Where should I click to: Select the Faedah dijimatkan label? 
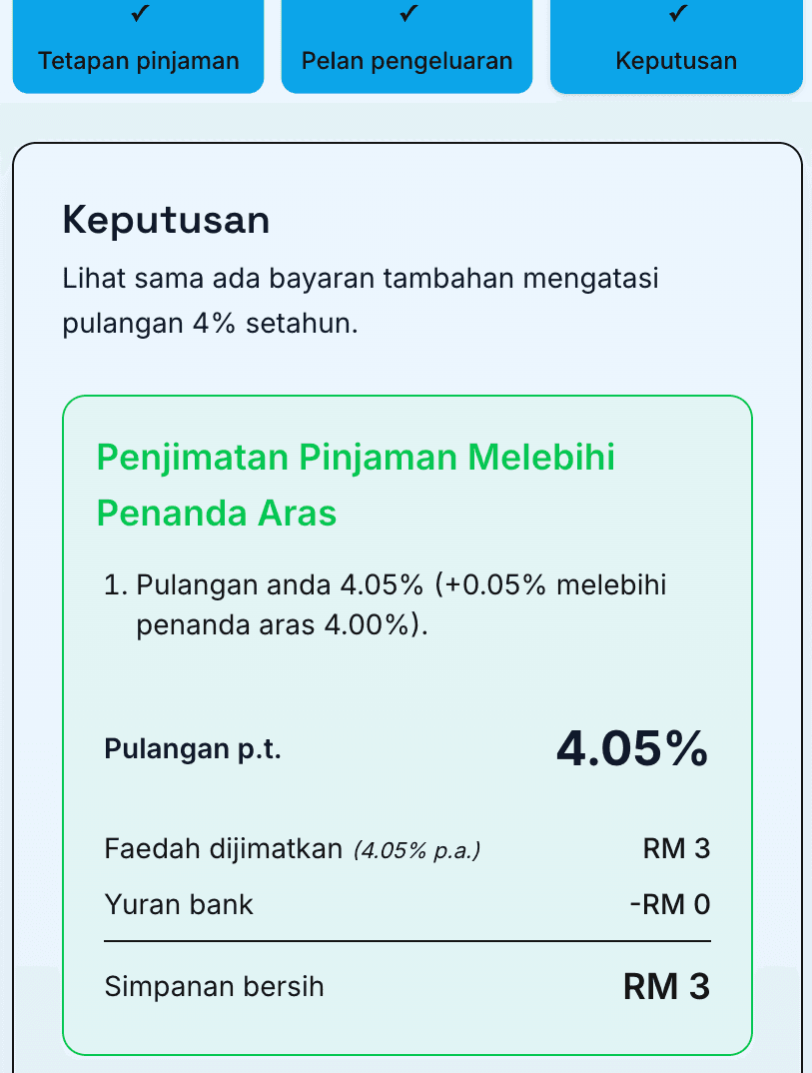pos(223,849)
